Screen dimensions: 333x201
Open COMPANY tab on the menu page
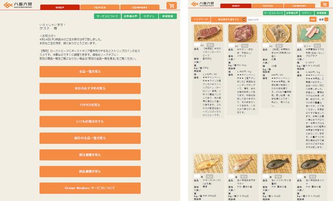[x=140, y=7]
